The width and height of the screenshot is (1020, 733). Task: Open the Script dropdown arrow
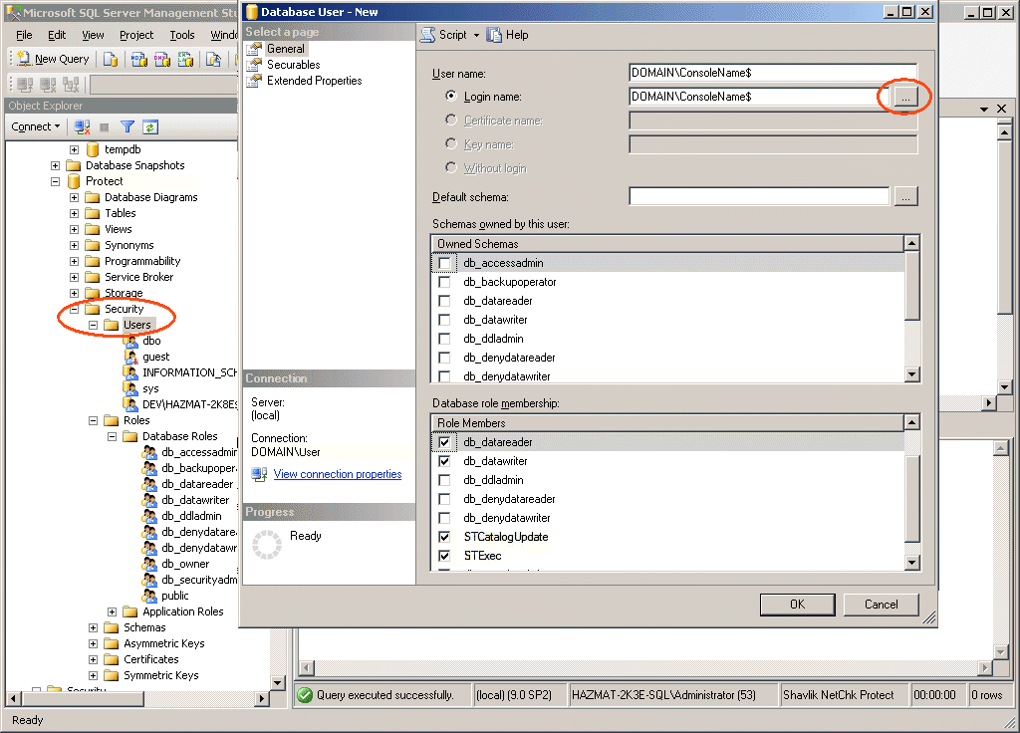click(476, 35)
